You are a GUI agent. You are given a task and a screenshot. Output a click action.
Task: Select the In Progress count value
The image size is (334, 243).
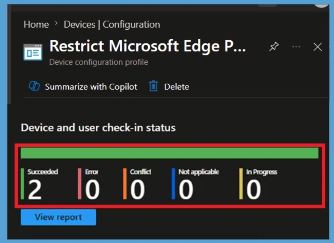[253, 189]
